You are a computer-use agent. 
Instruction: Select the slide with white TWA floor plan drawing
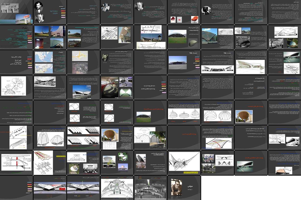coord(117,187)
